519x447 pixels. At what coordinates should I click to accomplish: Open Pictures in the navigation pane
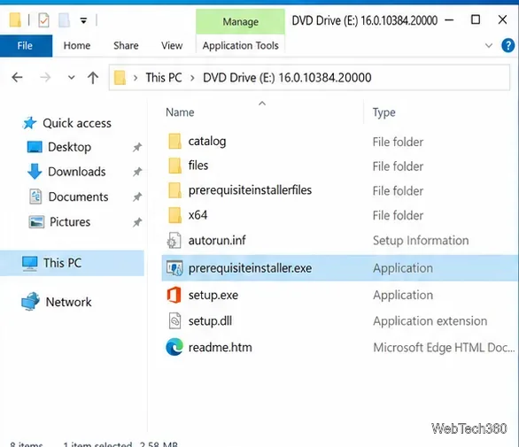pyautogui.click(x=70, y=221)
